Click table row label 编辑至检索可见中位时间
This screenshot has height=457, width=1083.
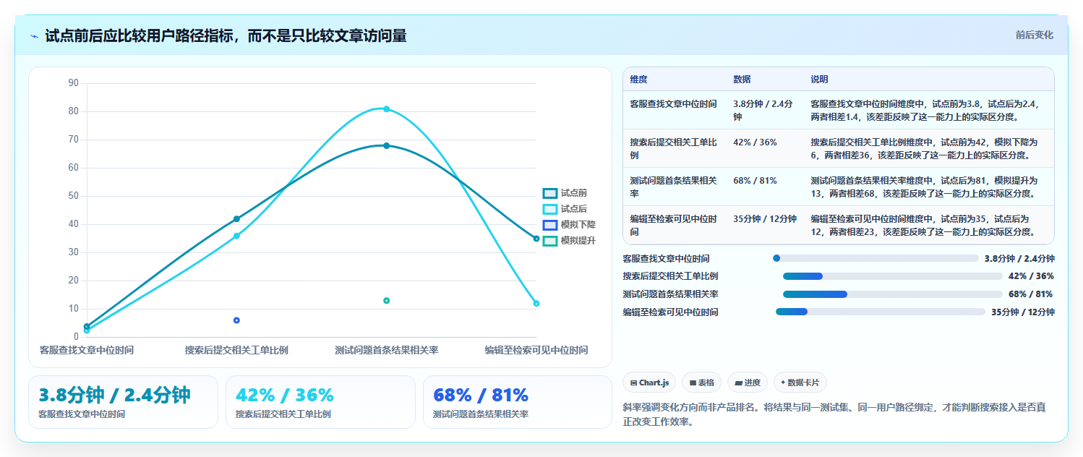673,225
